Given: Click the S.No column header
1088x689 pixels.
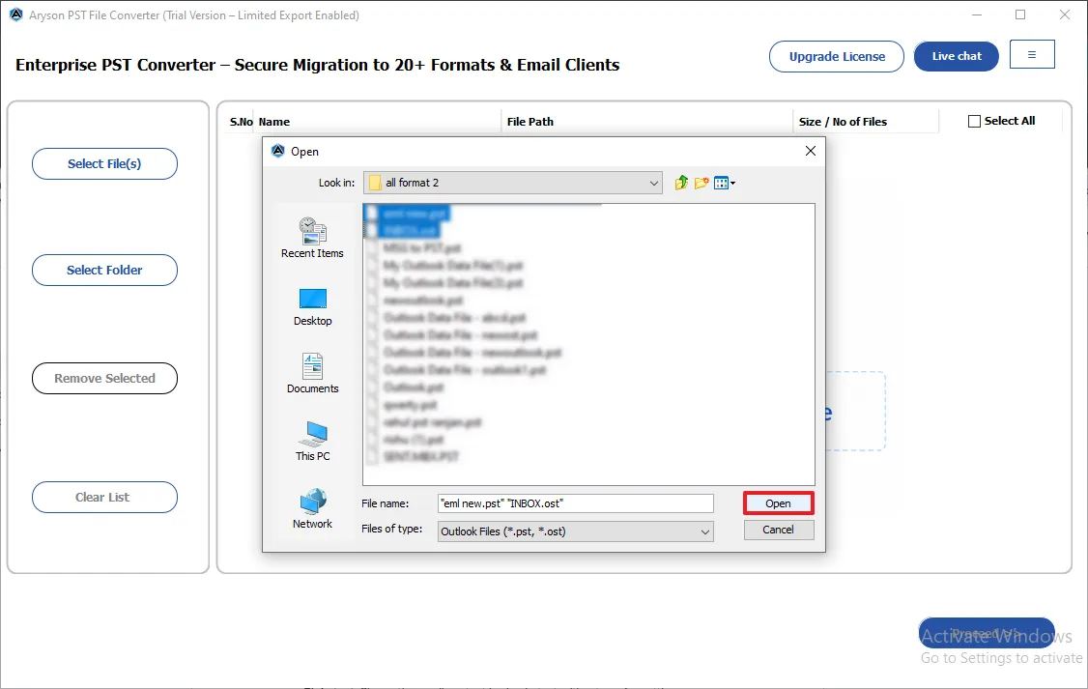Looking at the screenshot, I should pos(241,122).
